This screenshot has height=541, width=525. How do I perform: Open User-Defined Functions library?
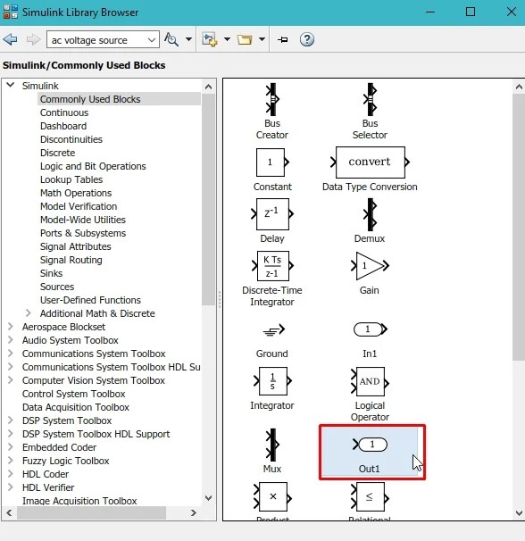coord(90,300)
